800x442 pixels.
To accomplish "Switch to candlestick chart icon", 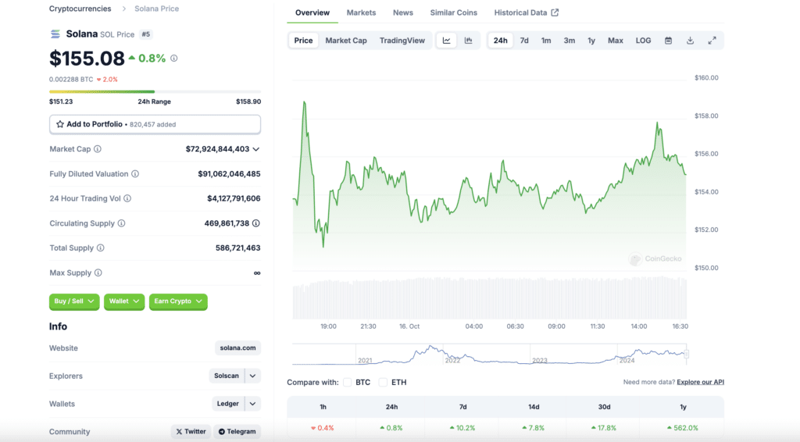I will [x=469, y=41].
